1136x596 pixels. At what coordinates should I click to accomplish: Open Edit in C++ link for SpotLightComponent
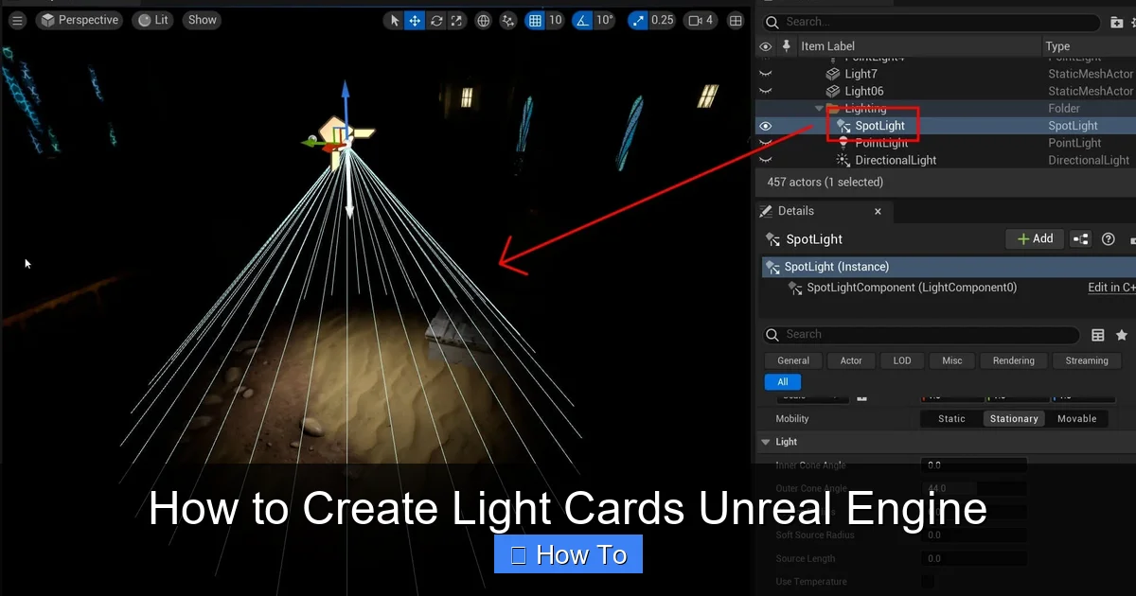(x=1111, y=287)
